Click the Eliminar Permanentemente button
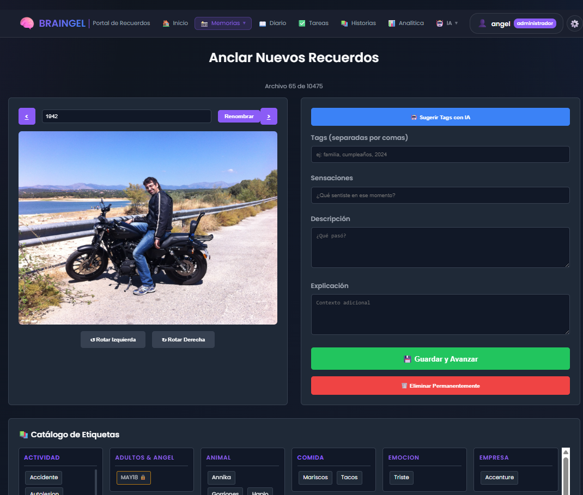583x495 pixels. 440,385
